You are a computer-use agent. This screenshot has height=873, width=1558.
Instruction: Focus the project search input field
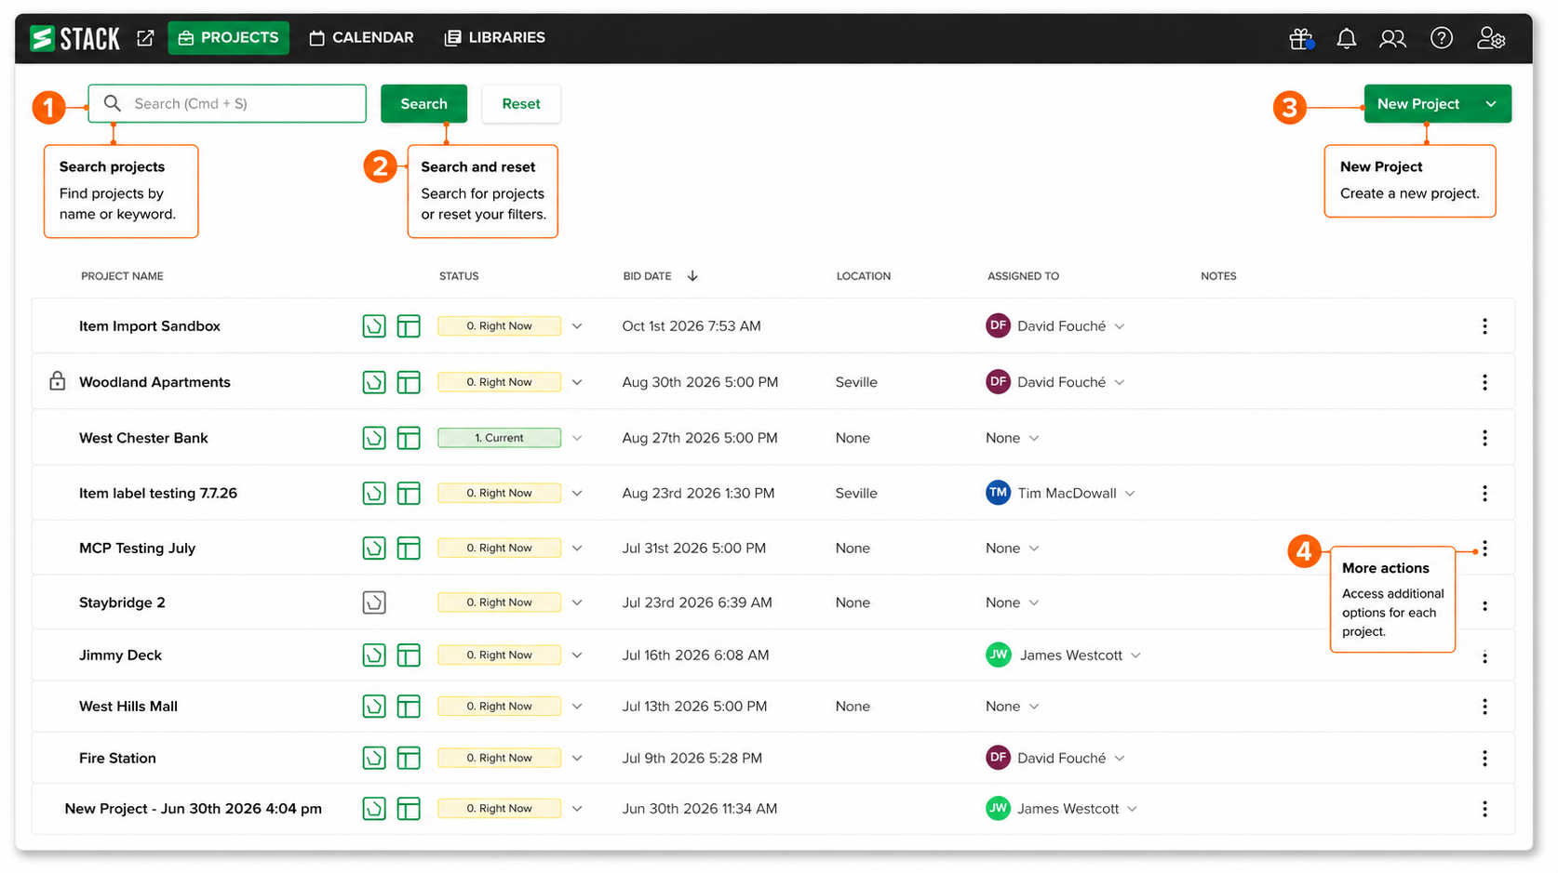(x=227, y=104)
